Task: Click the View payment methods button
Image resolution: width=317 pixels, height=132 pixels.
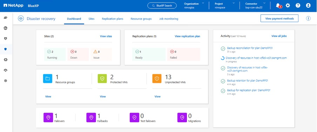Action: [x=279, y=19]
